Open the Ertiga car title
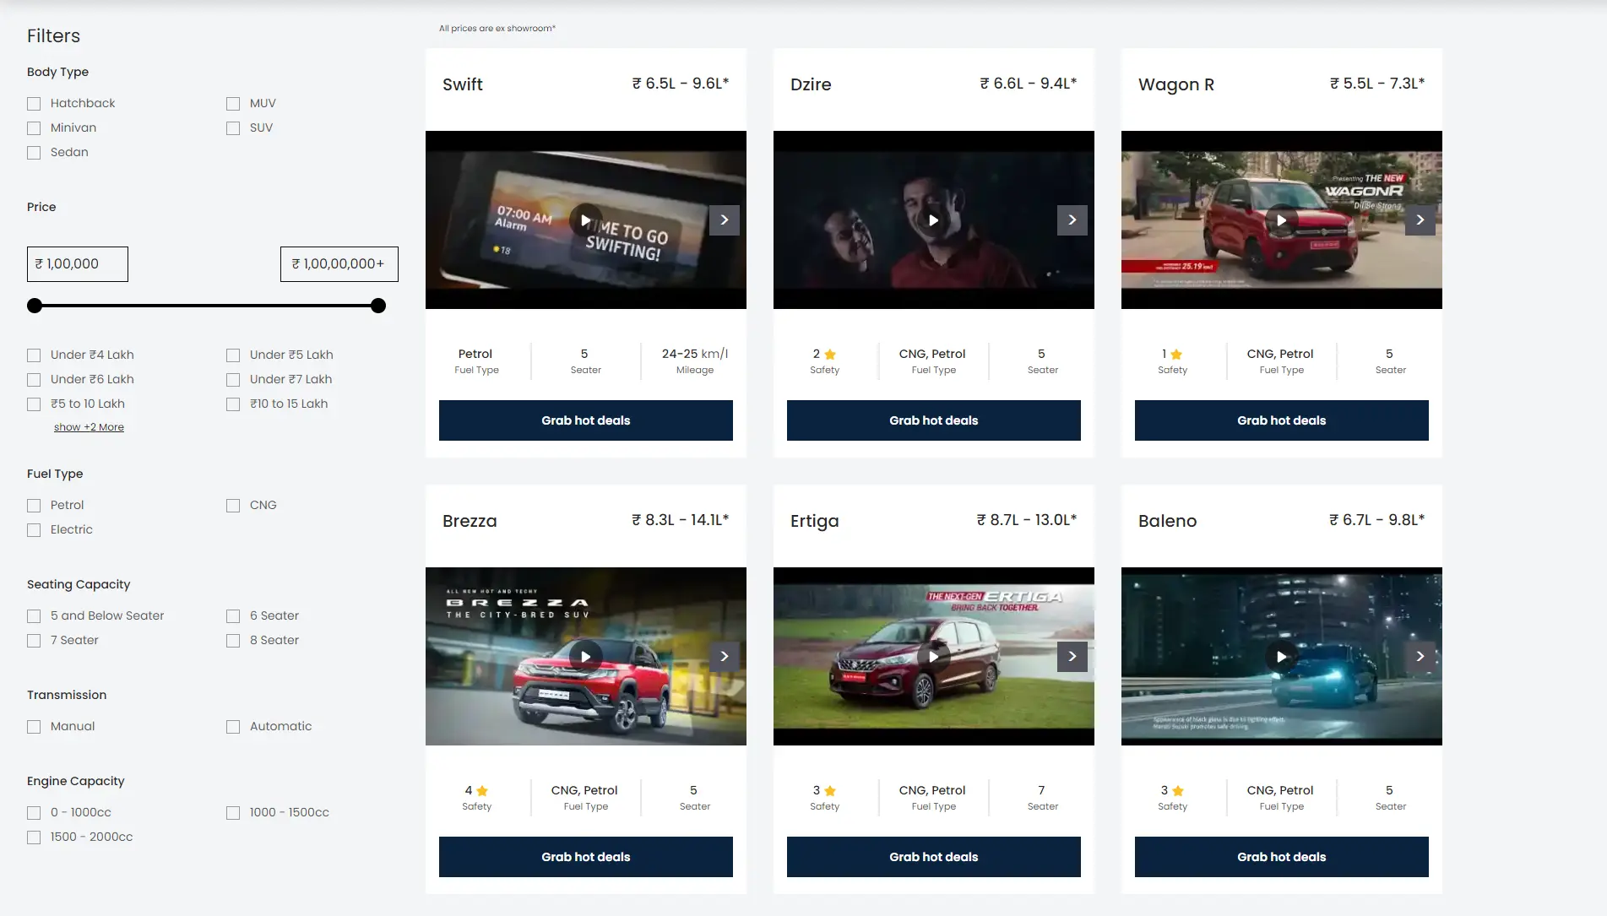The height and width of the screenshot is (916, 1607). click(815, 521)
